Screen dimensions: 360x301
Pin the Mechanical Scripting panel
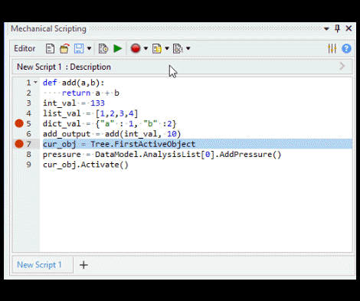337,28
